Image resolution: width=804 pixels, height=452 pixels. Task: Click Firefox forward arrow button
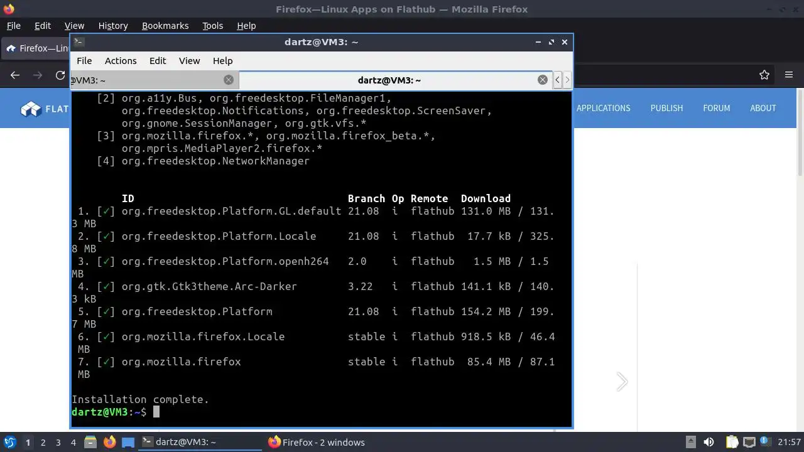point(38,75)
